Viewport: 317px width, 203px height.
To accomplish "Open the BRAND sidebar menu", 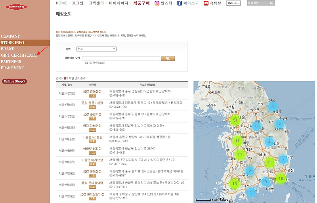I will 8,49.
